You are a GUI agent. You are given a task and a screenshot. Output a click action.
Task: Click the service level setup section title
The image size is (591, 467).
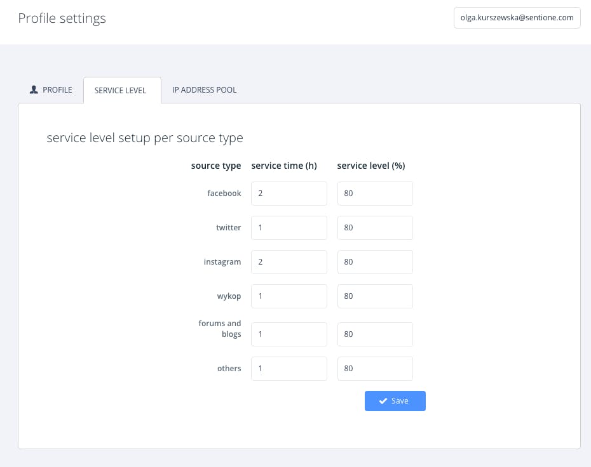tap(145, 138)
